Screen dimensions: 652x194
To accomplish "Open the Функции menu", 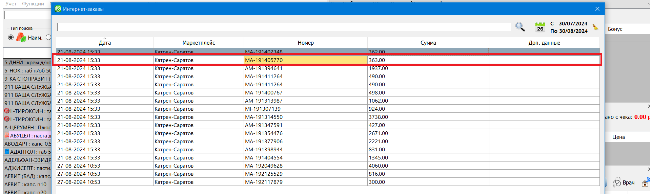I will point(33,3).
